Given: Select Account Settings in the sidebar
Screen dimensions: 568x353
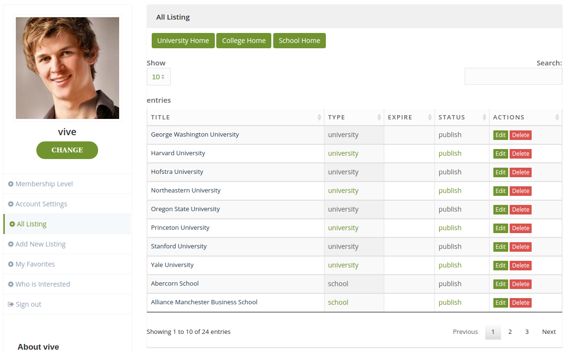Looking at the screenshot, I should tap(41, 203).
